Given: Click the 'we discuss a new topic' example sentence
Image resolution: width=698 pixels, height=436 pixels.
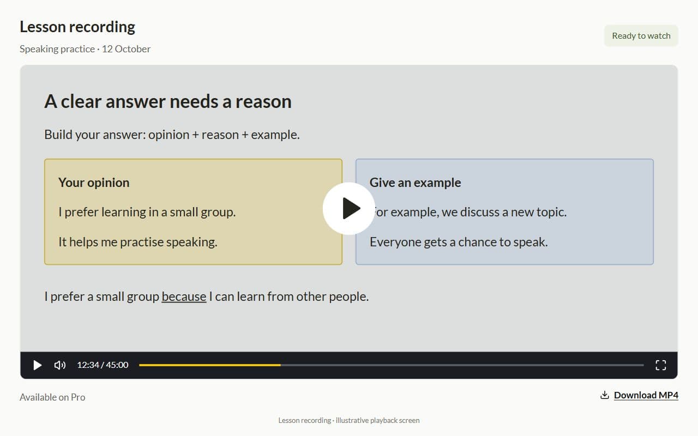Looking at the screenshot, I should (468, 212).
